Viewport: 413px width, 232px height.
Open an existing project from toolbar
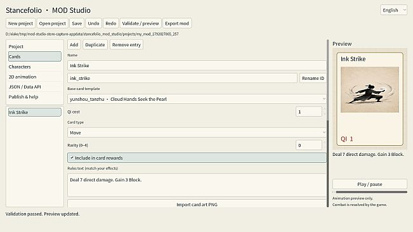pos(53,23)
